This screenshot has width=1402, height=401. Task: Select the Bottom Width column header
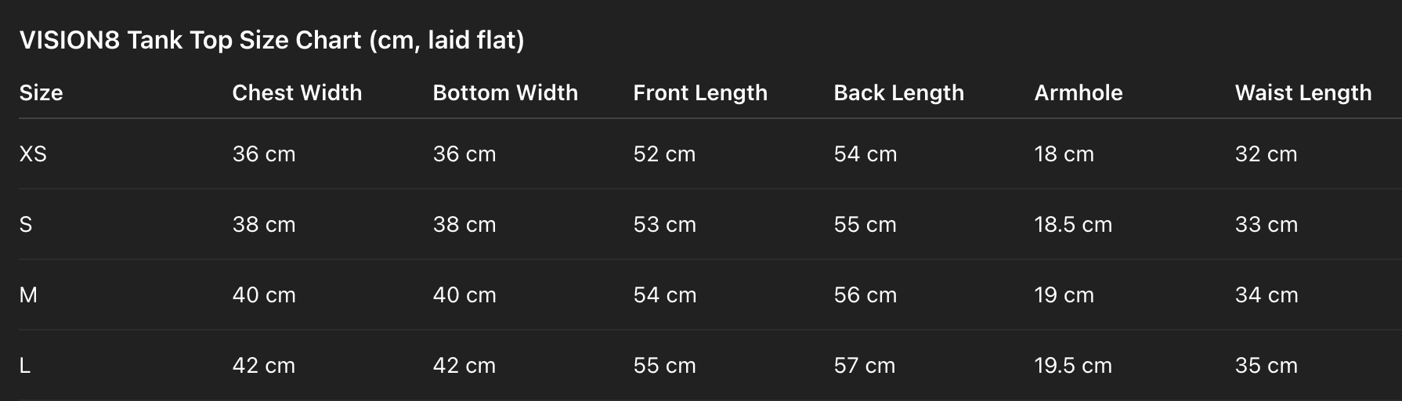[505, 92]
